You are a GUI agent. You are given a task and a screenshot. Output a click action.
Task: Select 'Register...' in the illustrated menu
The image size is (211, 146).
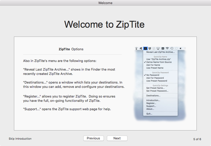[x=151, y=103]
